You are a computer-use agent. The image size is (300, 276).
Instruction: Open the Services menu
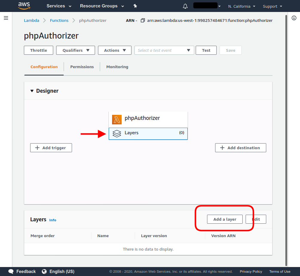59,6
